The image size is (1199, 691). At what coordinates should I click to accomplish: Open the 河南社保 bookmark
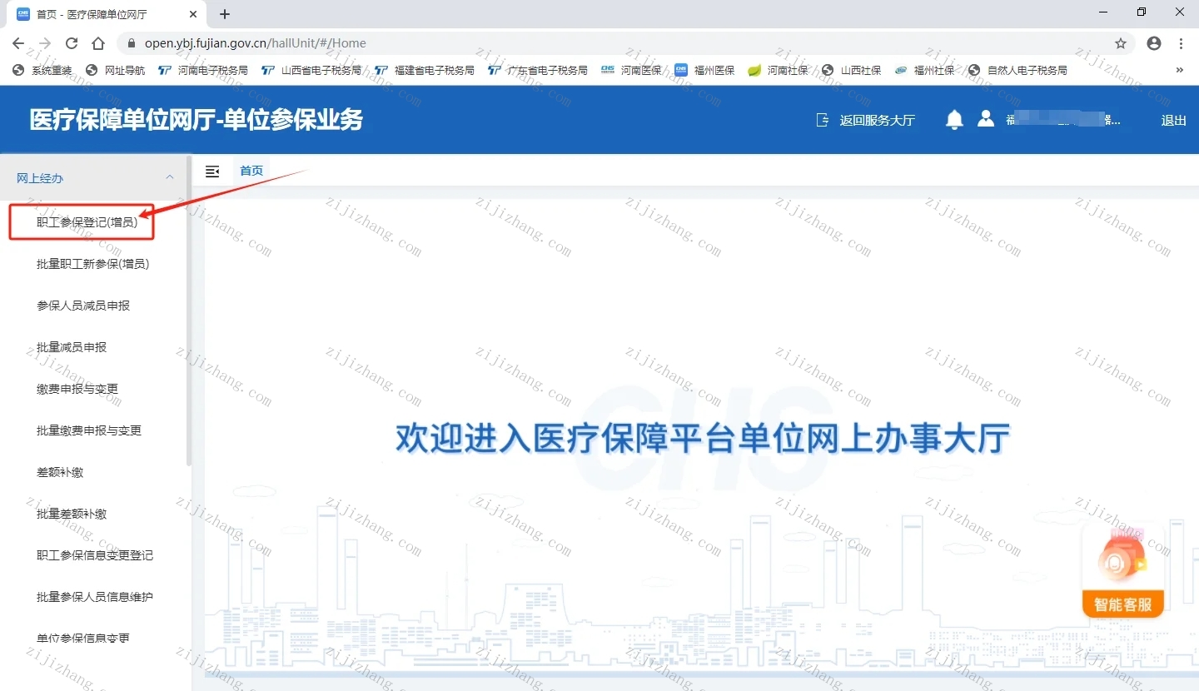778,70
